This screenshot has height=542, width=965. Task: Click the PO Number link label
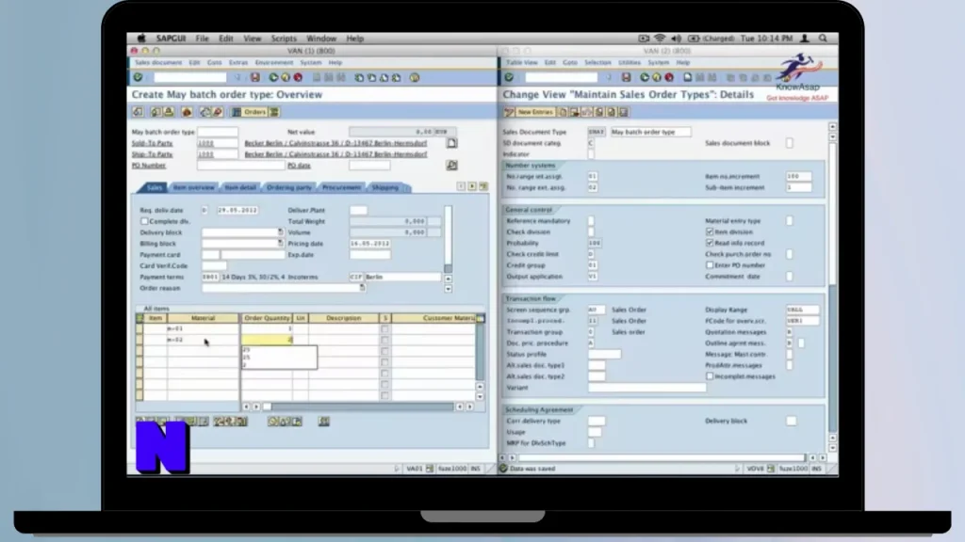[x=149, y=166]
